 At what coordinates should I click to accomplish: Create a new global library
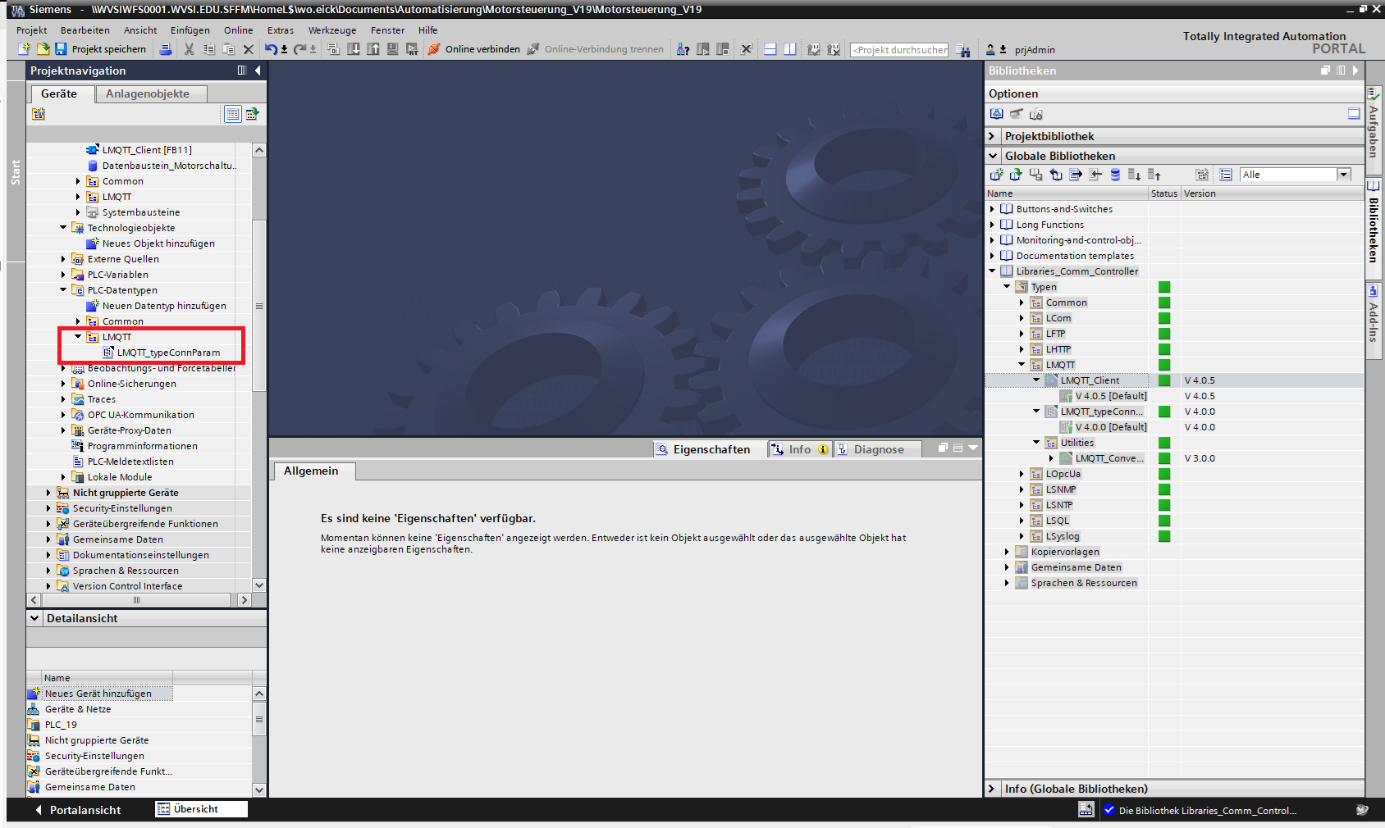click(x=996, y=175)
